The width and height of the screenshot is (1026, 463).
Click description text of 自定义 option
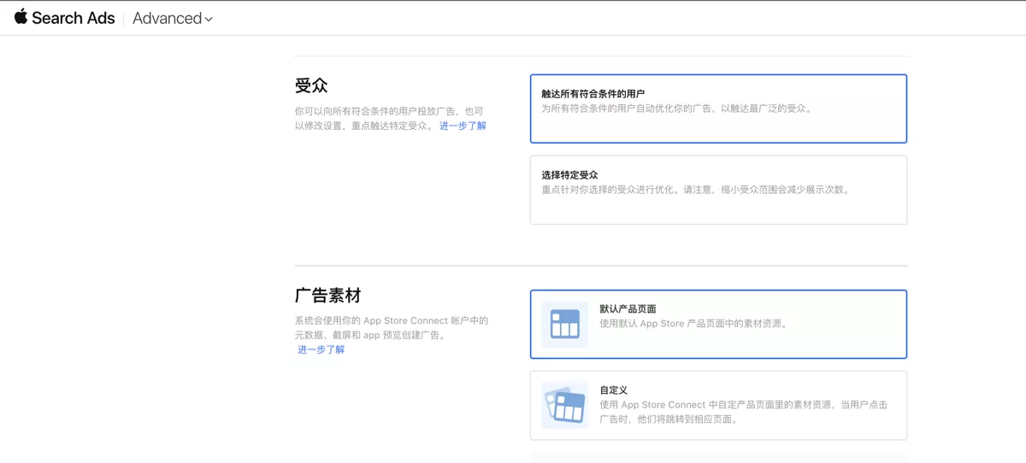point(742,412)
